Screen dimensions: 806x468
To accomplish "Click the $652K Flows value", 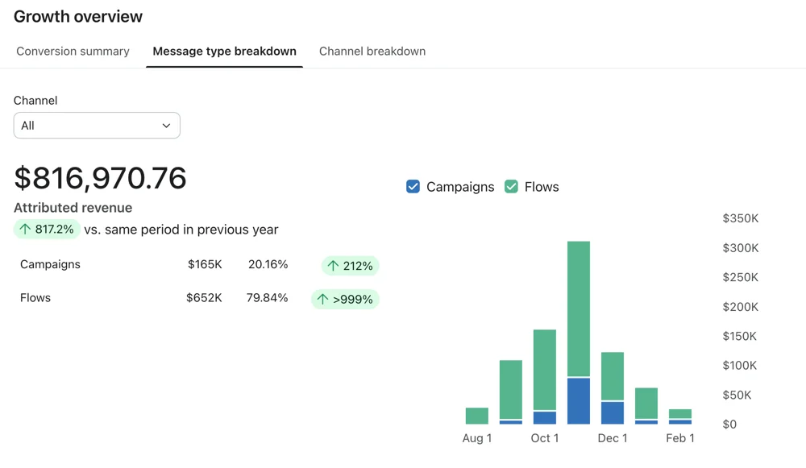I will [x=204, y=297].
